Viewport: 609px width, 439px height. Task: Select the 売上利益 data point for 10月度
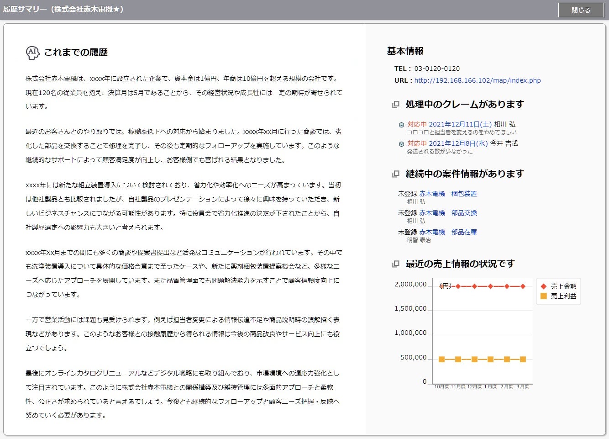[x=441, y=360]
